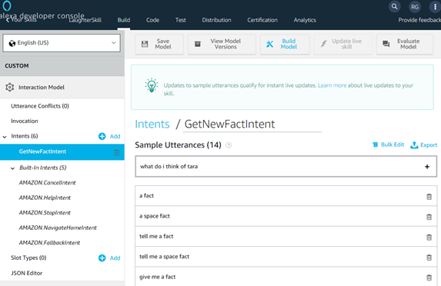Image resolution: width=441 pixels, height=286 pixels.
Task: Click the search magnifier icon in header
Action: click(394, 6)
